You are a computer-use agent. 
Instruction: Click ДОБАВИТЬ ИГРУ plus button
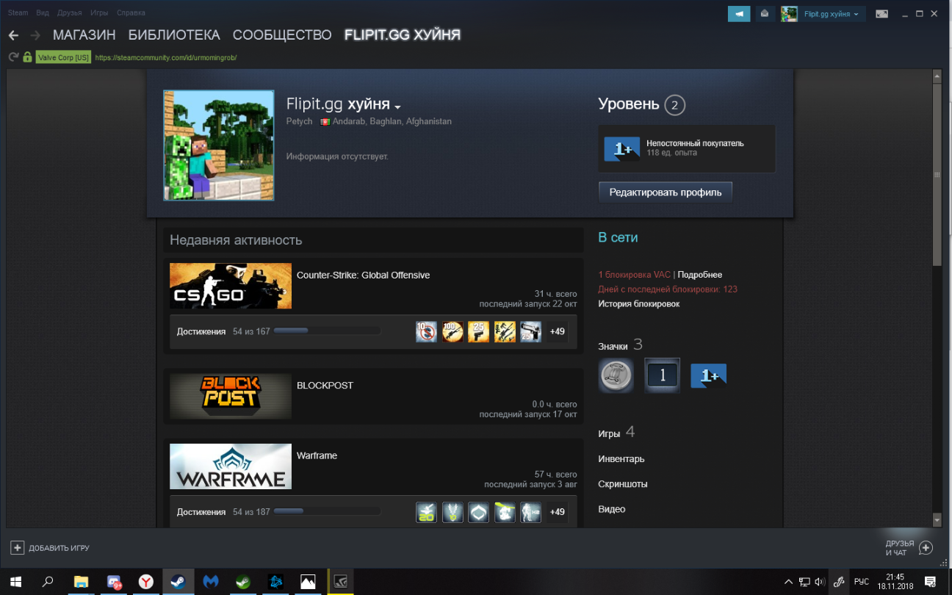coord(50,548)
